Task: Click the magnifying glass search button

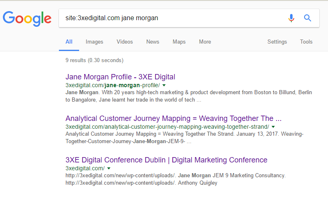Action: pos(307,18)
